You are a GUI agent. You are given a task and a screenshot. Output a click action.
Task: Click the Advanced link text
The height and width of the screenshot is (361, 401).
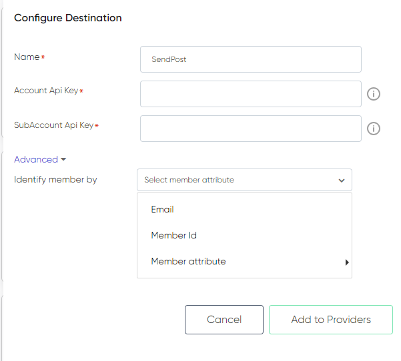coord(36,160)
